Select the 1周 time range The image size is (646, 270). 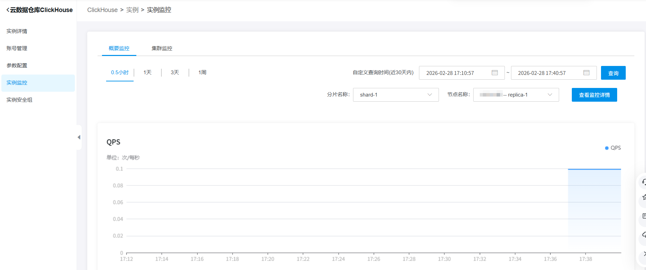click(202, 72)
